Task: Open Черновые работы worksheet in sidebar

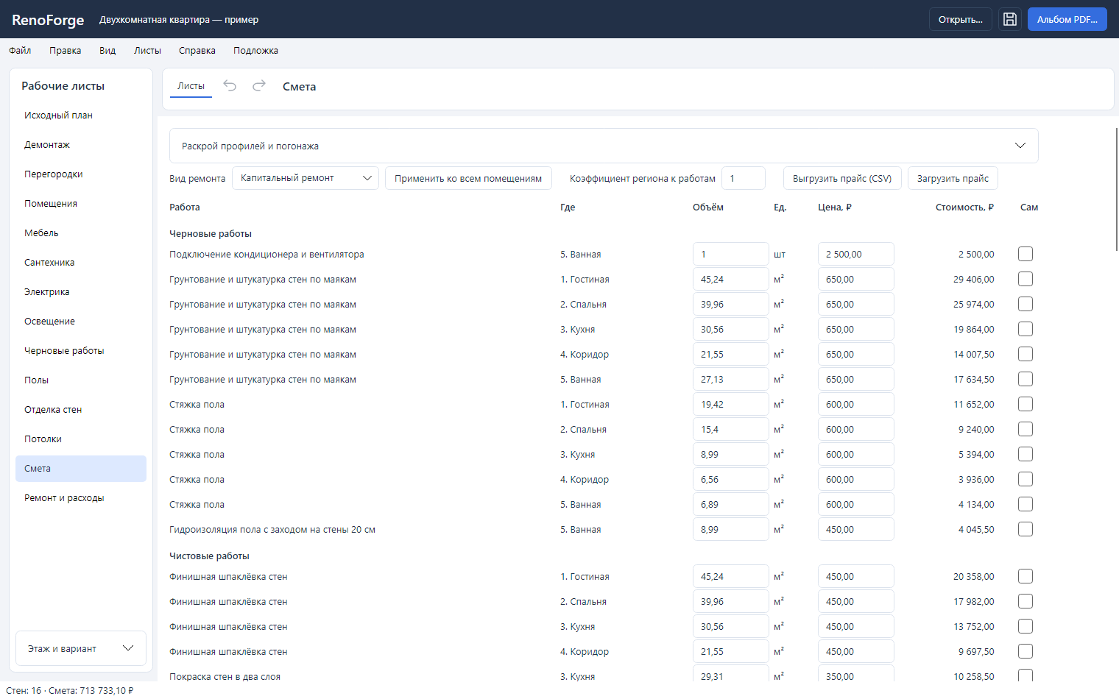Action: (81, 351)
